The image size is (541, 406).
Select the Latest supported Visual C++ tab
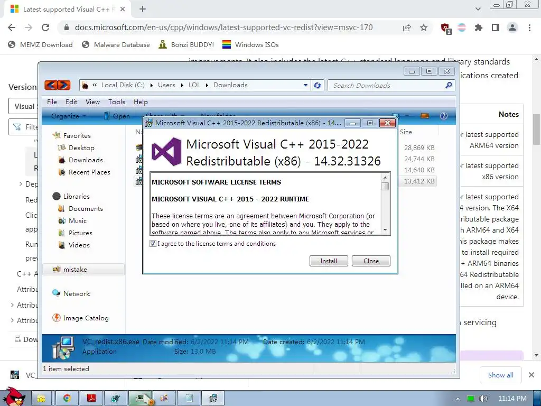68,10
